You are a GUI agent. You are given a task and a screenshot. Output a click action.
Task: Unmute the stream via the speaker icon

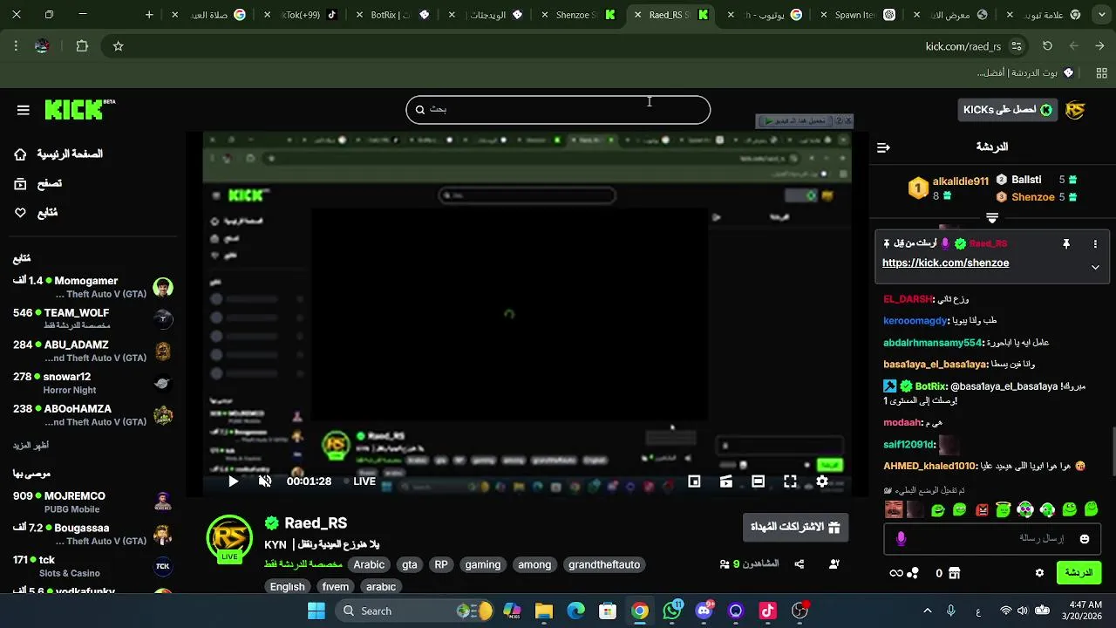265,481
